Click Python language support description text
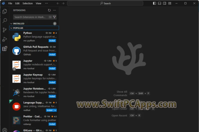 point(40,37)
